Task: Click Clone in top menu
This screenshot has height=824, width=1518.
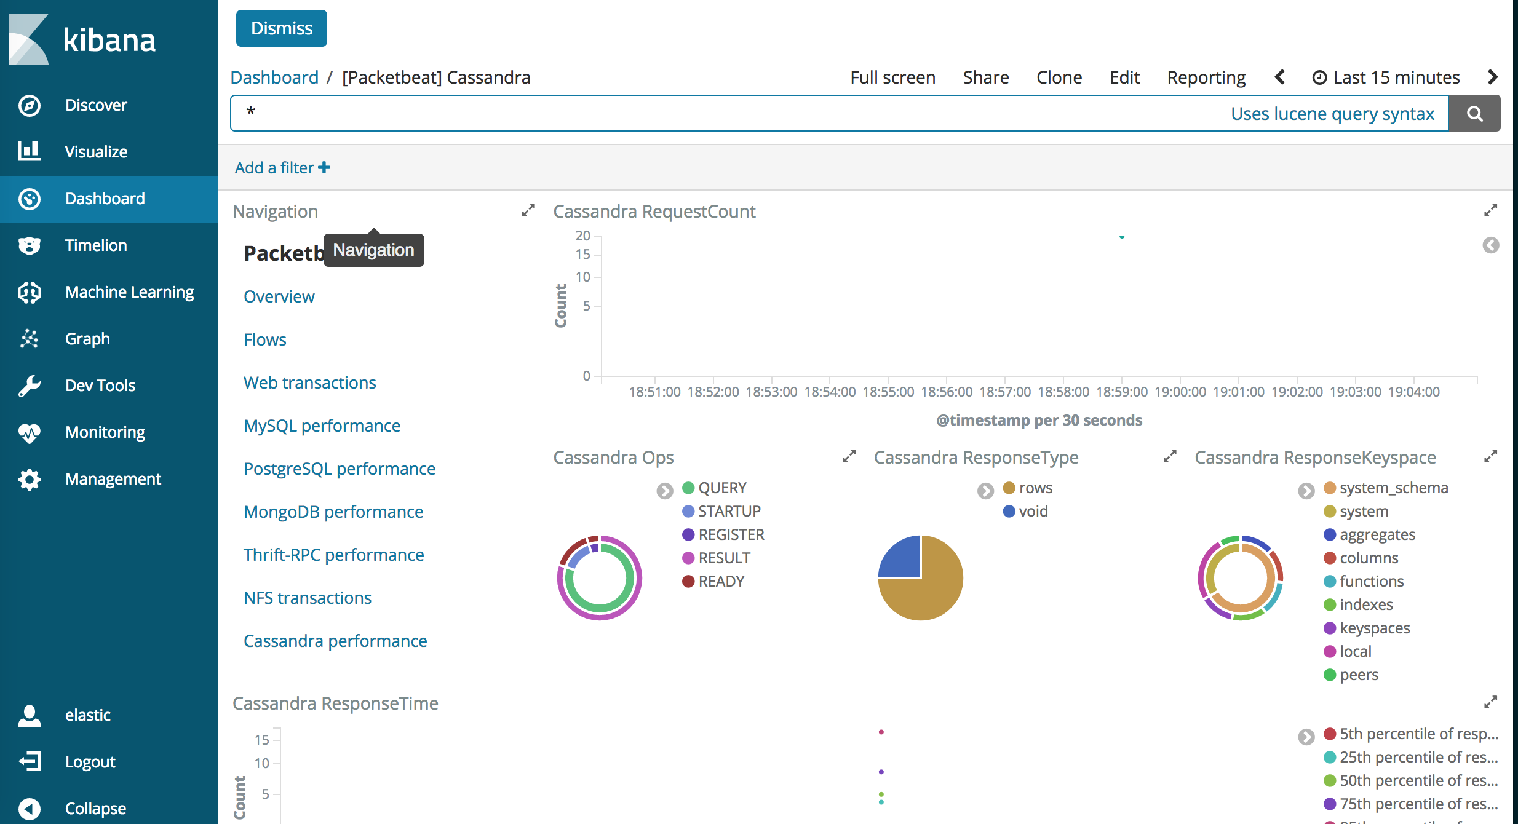Action: (x=1059, y=77)
